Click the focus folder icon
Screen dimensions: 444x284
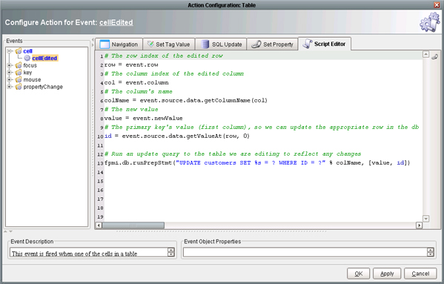tap(19, 65)
